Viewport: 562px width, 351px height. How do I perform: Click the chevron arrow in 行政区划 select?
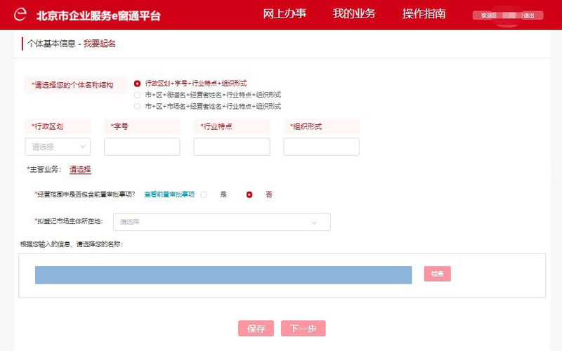(x=83, y=147)
